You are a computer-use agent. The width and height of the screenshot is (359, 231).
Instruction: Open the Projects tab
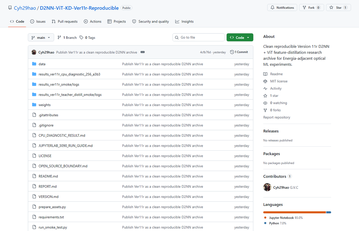click(x=117, y=22)
